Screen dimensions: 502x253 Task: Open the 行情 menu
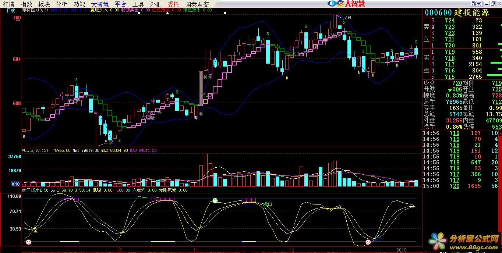pyautogui.click(x=9, y=4)
